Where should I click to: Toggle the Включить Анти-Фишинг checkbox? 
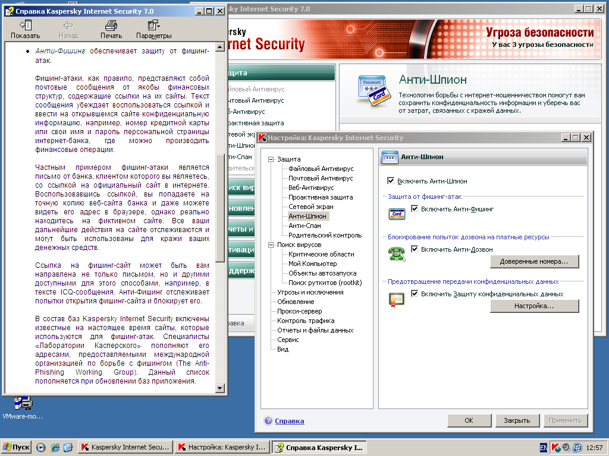415,209
